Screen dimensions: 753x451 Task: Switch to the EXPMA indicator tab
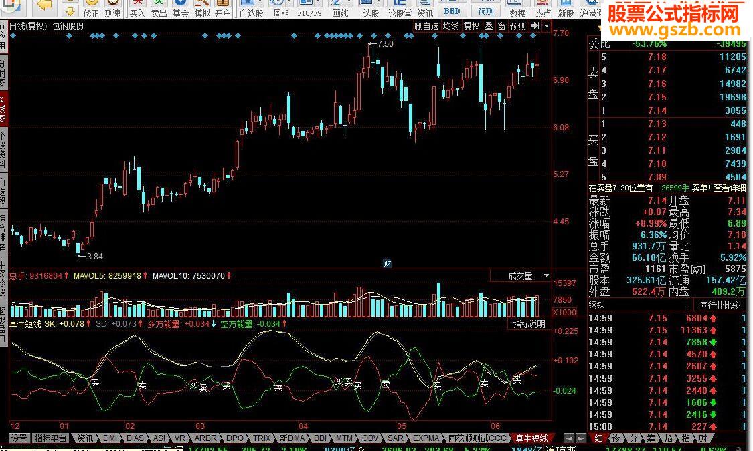[426, 438]
